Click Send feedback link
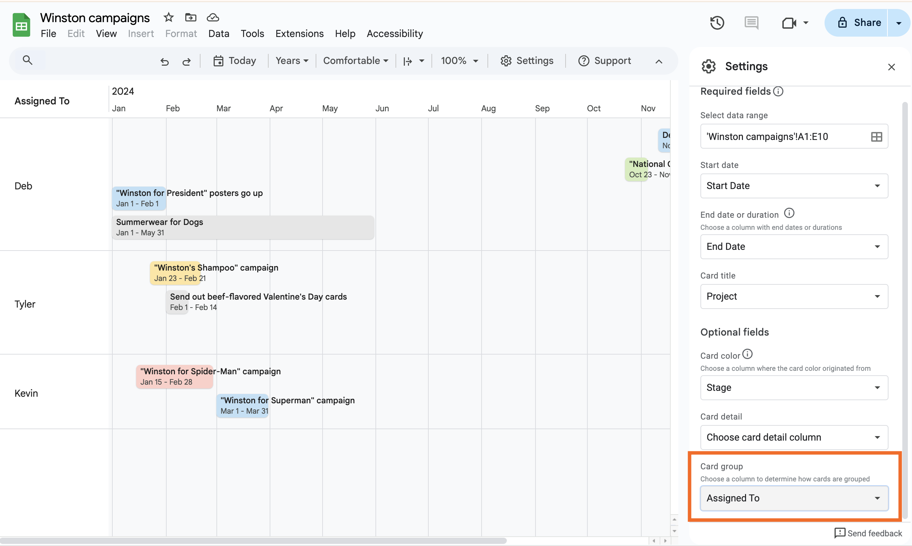Viewport: 912px width, 546px height. [x=867, y=533]
